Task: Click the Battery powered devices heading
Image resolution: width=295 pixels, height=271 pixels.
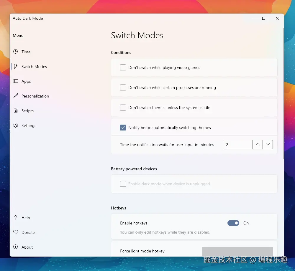Action: coord(134,169)
